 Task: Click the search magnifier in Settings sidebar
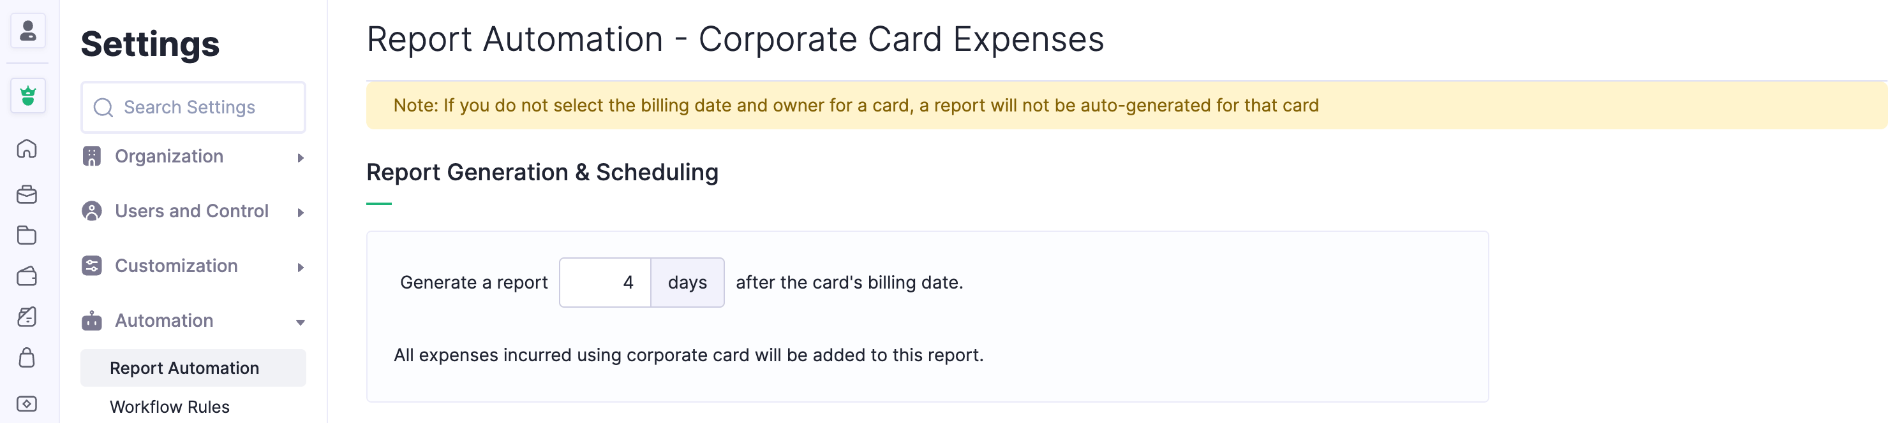(x=103, y=108)
